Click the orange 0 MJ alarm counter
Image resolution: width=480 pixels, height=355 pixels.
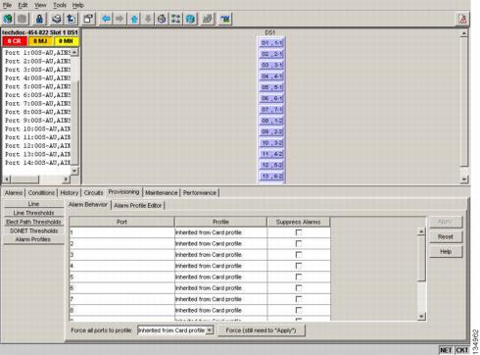point(40,41)
